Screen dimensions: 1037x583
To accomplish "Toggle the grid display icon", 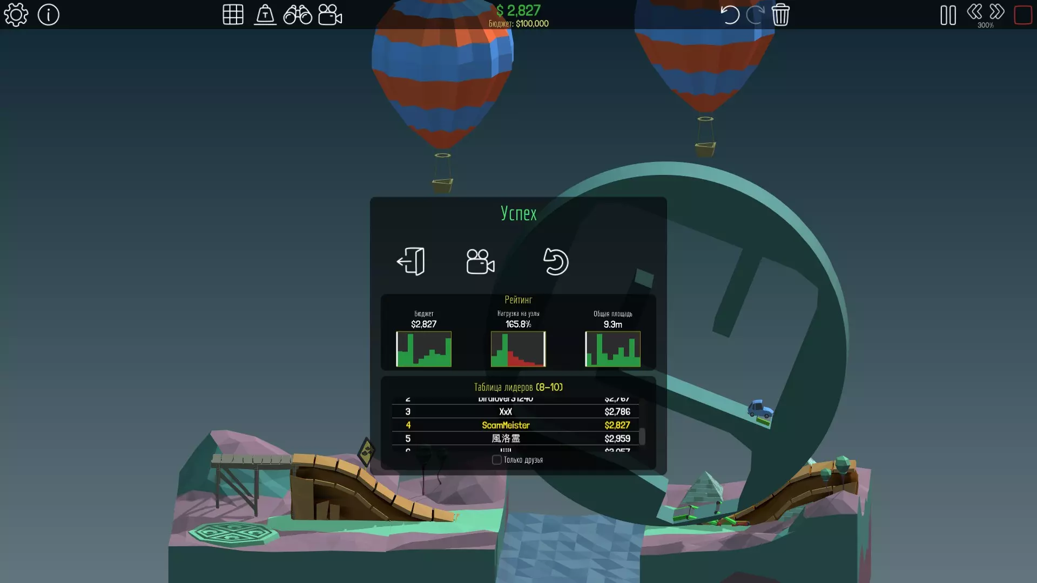I will click(233, 15).
